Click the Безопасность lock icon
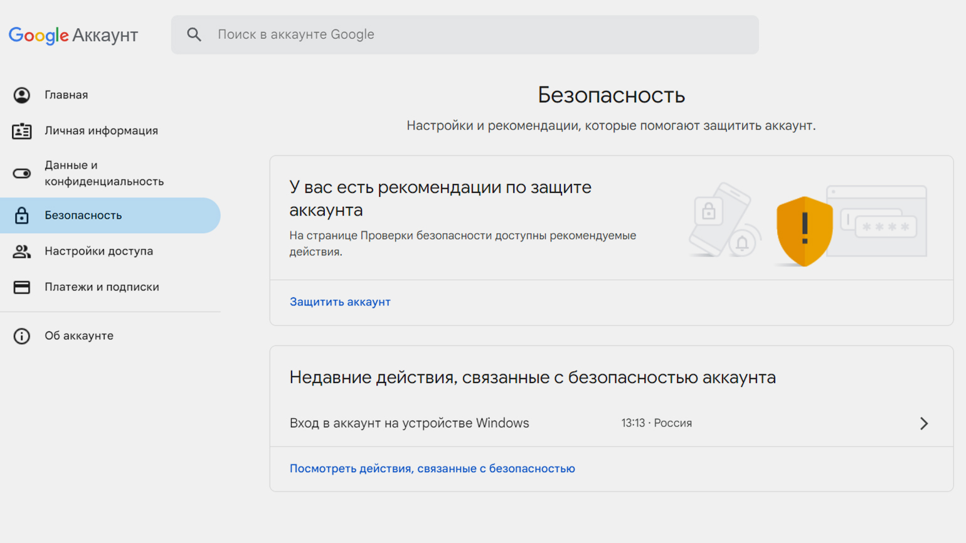This screenshot has height=543, width=966. pos(22,215)
